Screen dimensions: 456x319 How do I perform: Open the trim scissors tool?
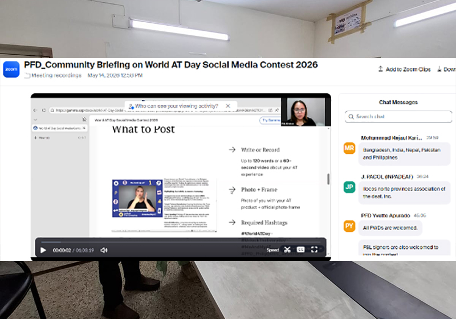coord(287,250)
